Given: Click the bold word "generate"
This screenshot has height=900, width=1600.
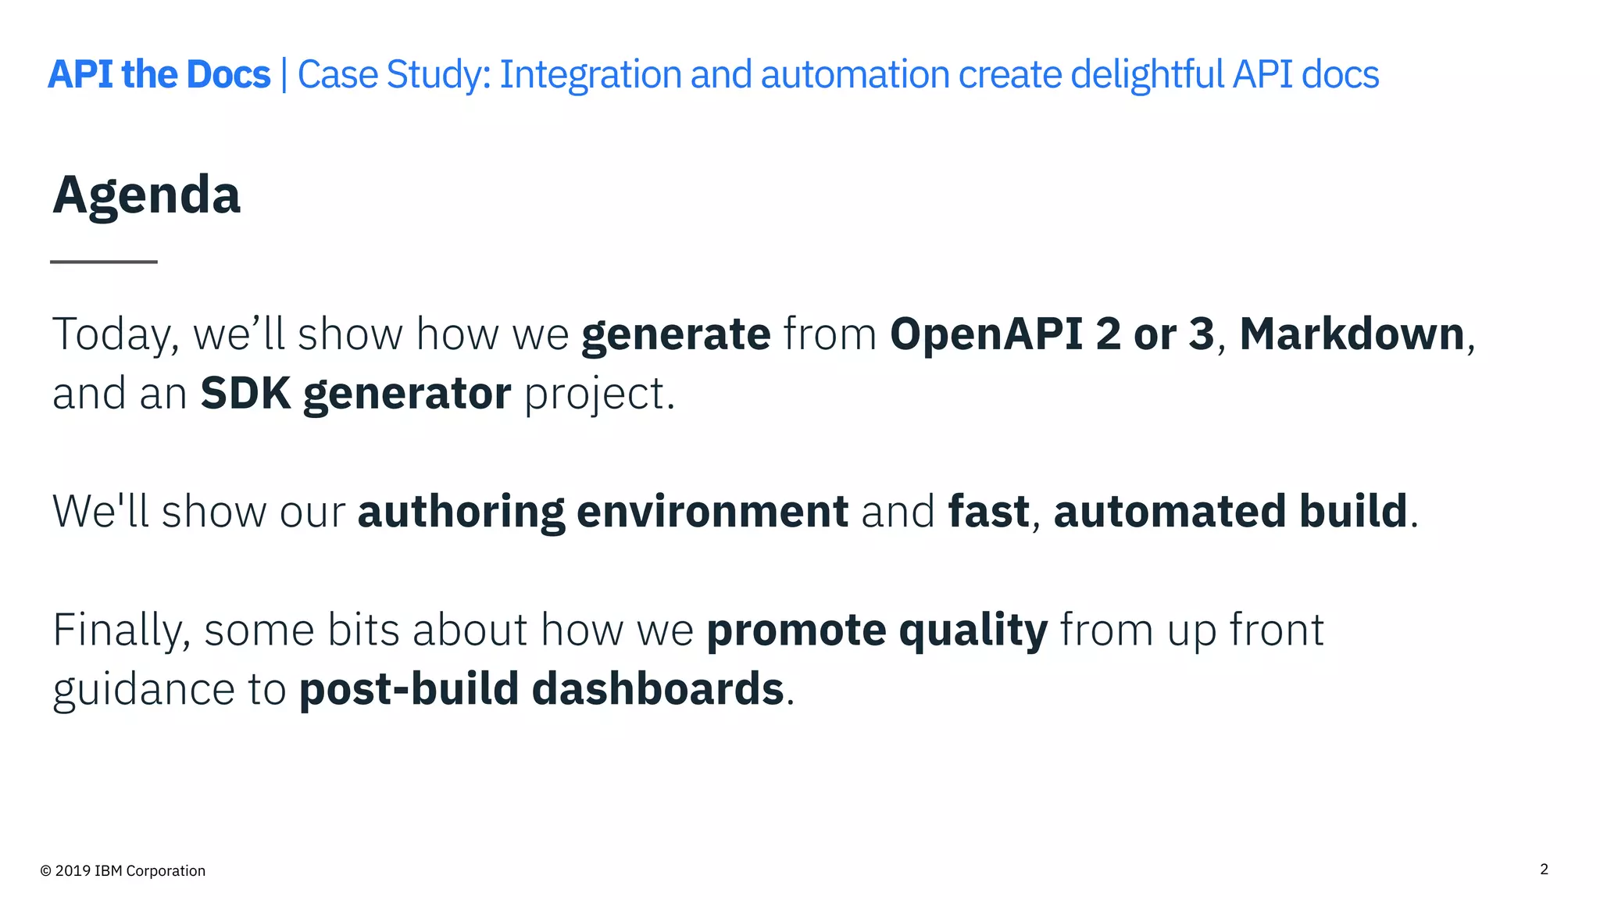Looking at the screenshot, I should click(676, 334).
